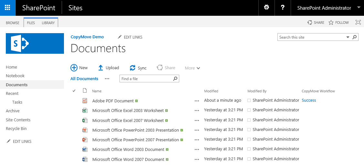
Task: Click the Upload arrow icon
Action: [x=100, y=68]
